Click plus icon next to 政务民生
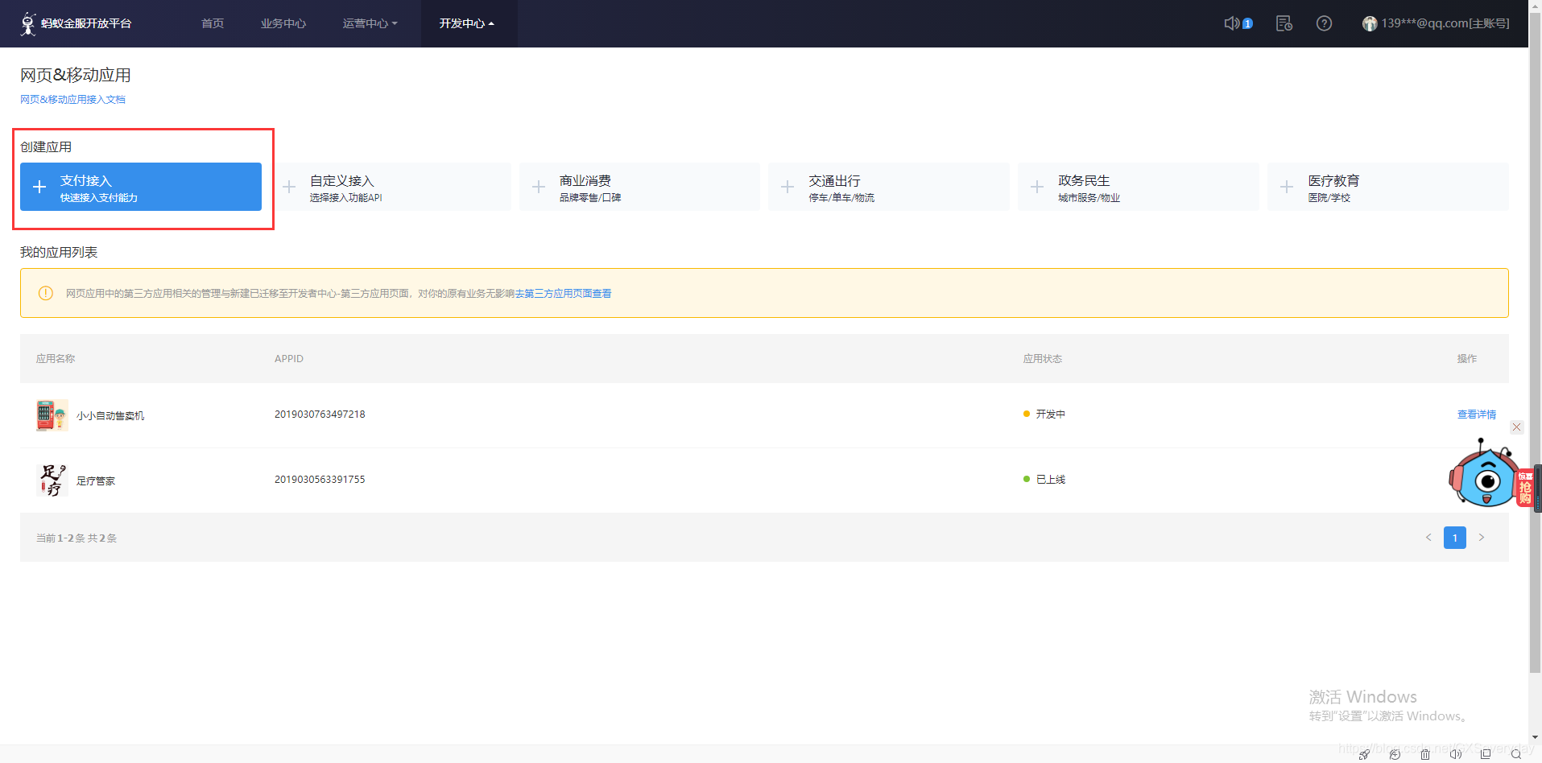 pos(1037,187)
